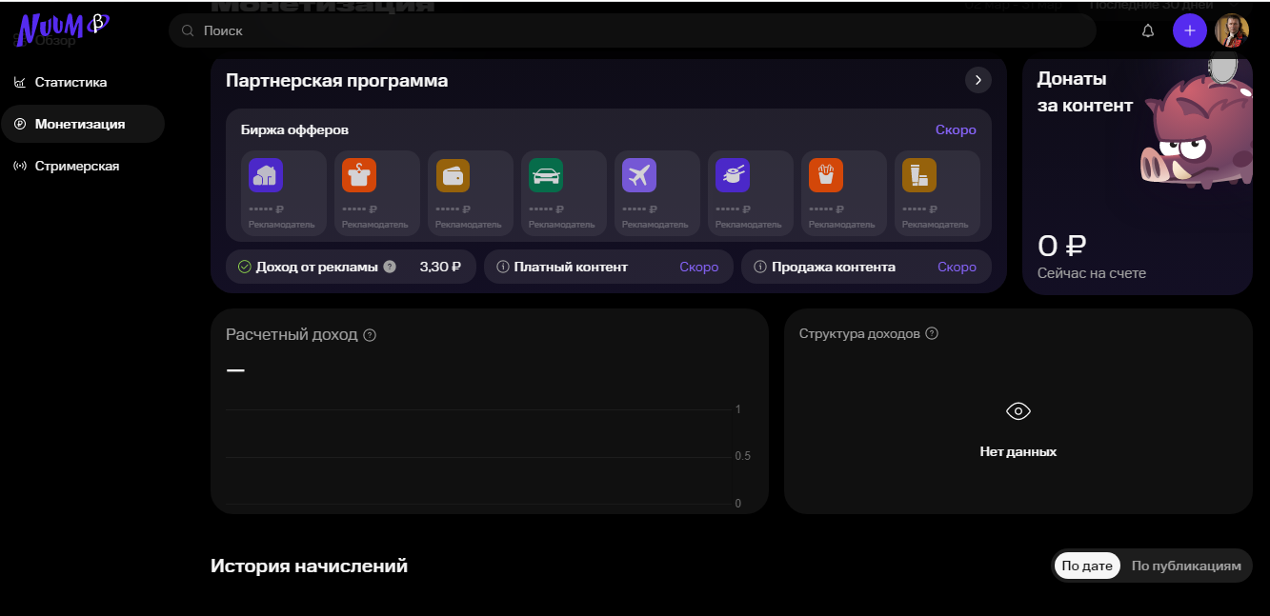Click the green car offer icon
Screen dimensions: 1270x616
tap(546, 174)
